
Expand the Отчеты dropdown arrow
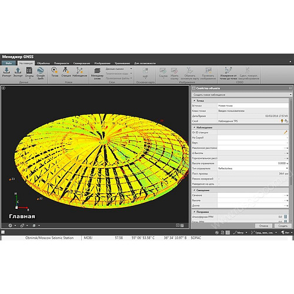tap(29, 78)
